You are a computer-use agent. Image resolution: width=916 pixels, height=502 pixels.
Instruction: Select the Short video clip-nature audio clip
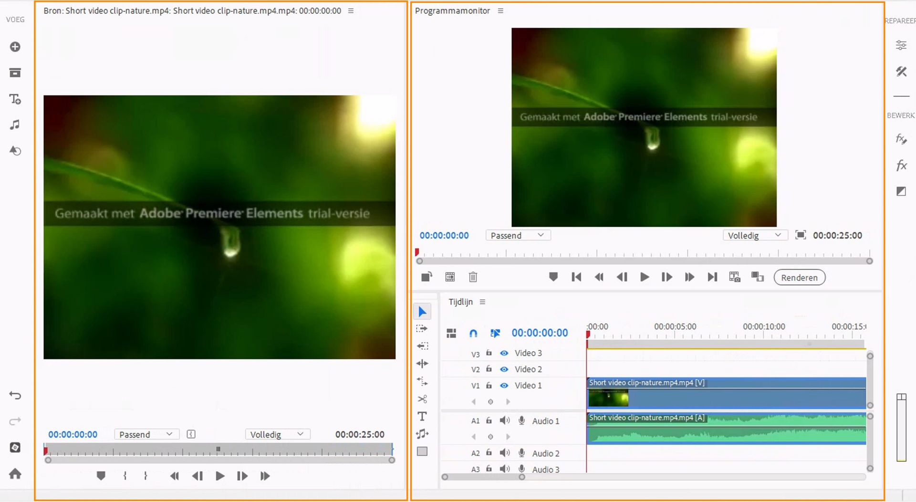point(726,429)
